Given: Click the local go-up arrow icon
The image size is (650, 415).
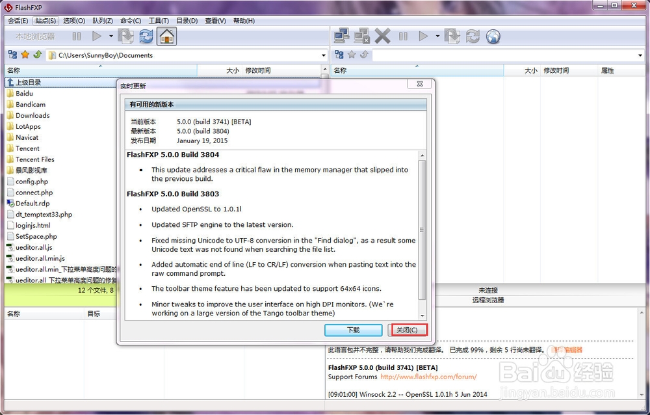Looking at the screenshot, I should (37, 55).
